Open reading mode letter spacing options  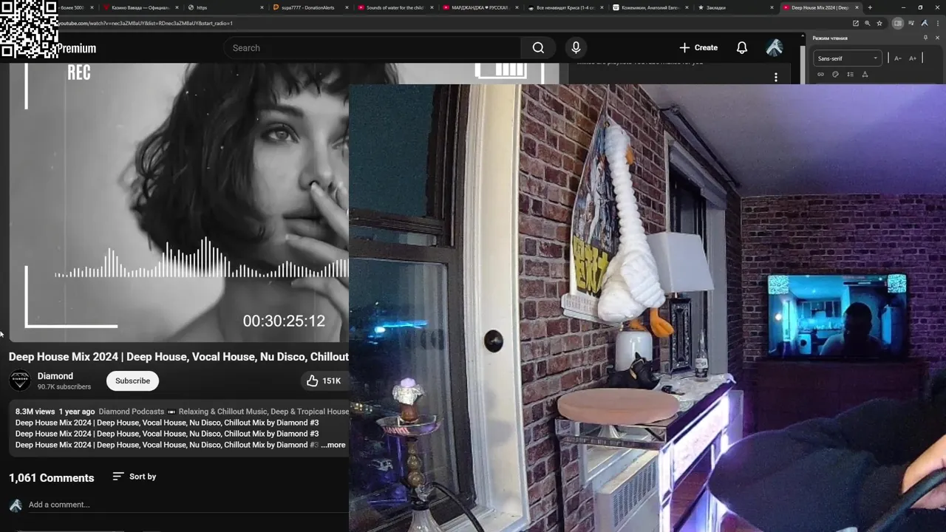[x=865, y=74]
